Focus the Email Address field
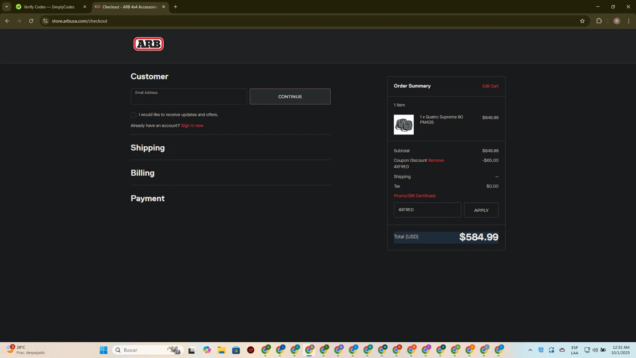This screenshot has height=358, width=636. [x=189, y=97]
